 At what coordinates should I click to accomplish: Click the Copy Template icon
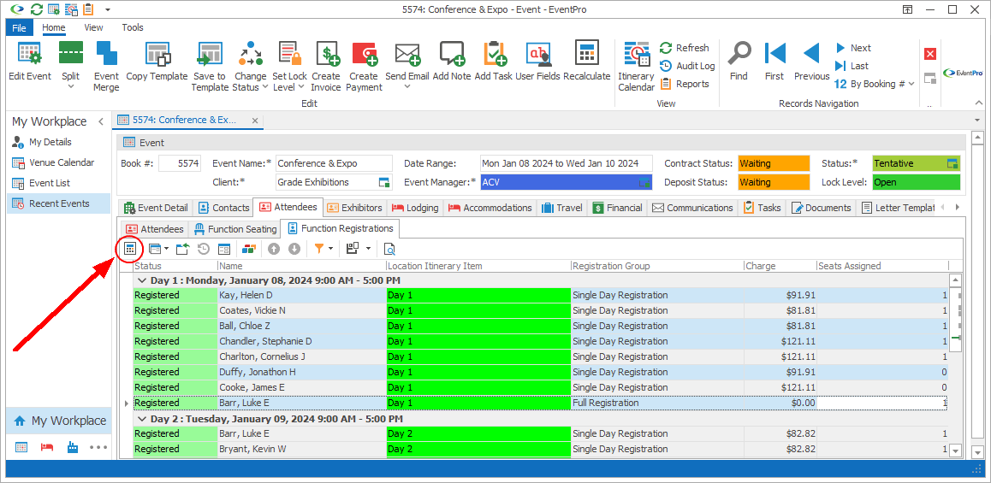pyautogui.click(x=157, y=55)
